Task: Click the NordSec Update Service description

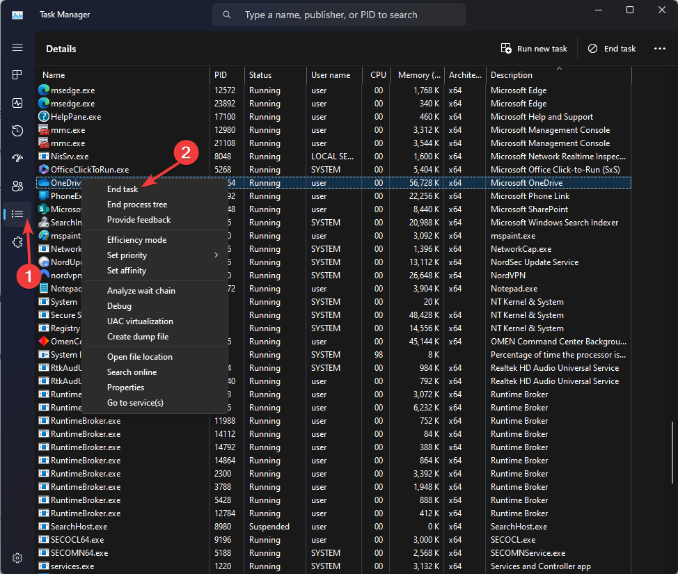Action: point(535,262)
